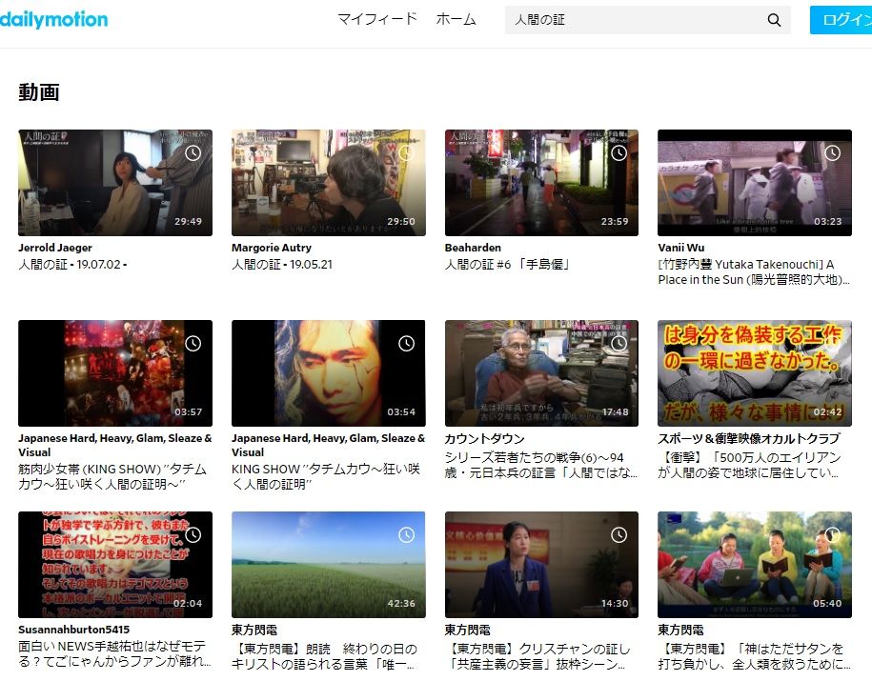Click the search field containing 人間の証

634,20
